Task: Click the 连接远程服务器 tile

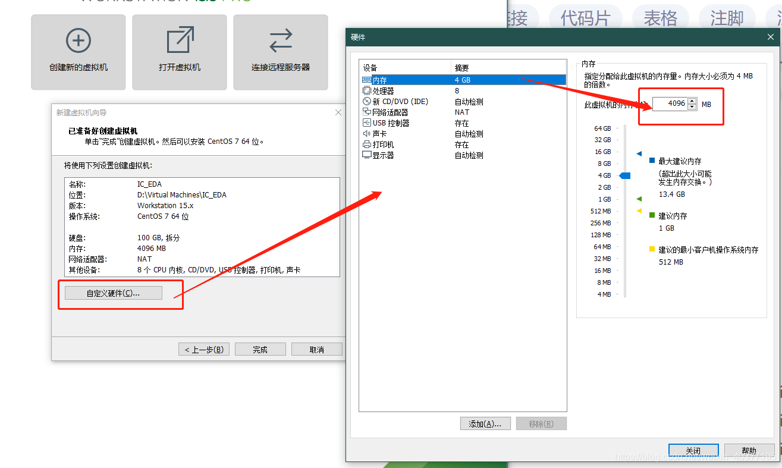Action: pyautogui.click(x=281, y=52)
